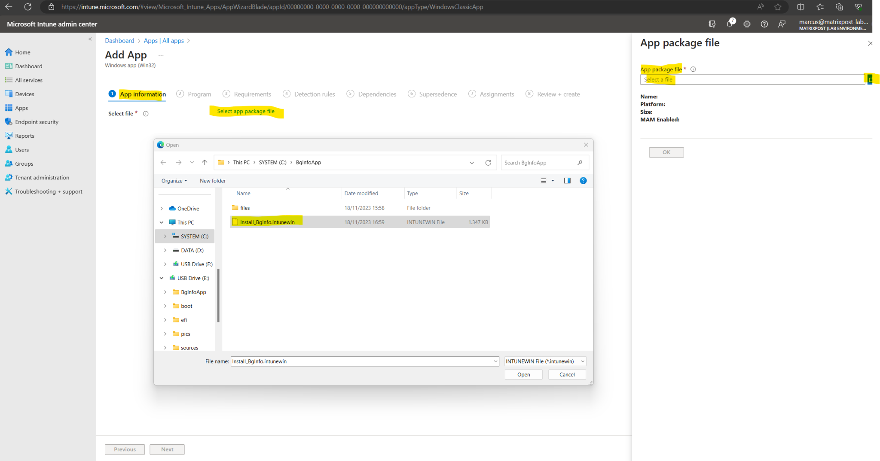
Task: Open the Organize dropdown menu
Action: [x=174, y=180]
